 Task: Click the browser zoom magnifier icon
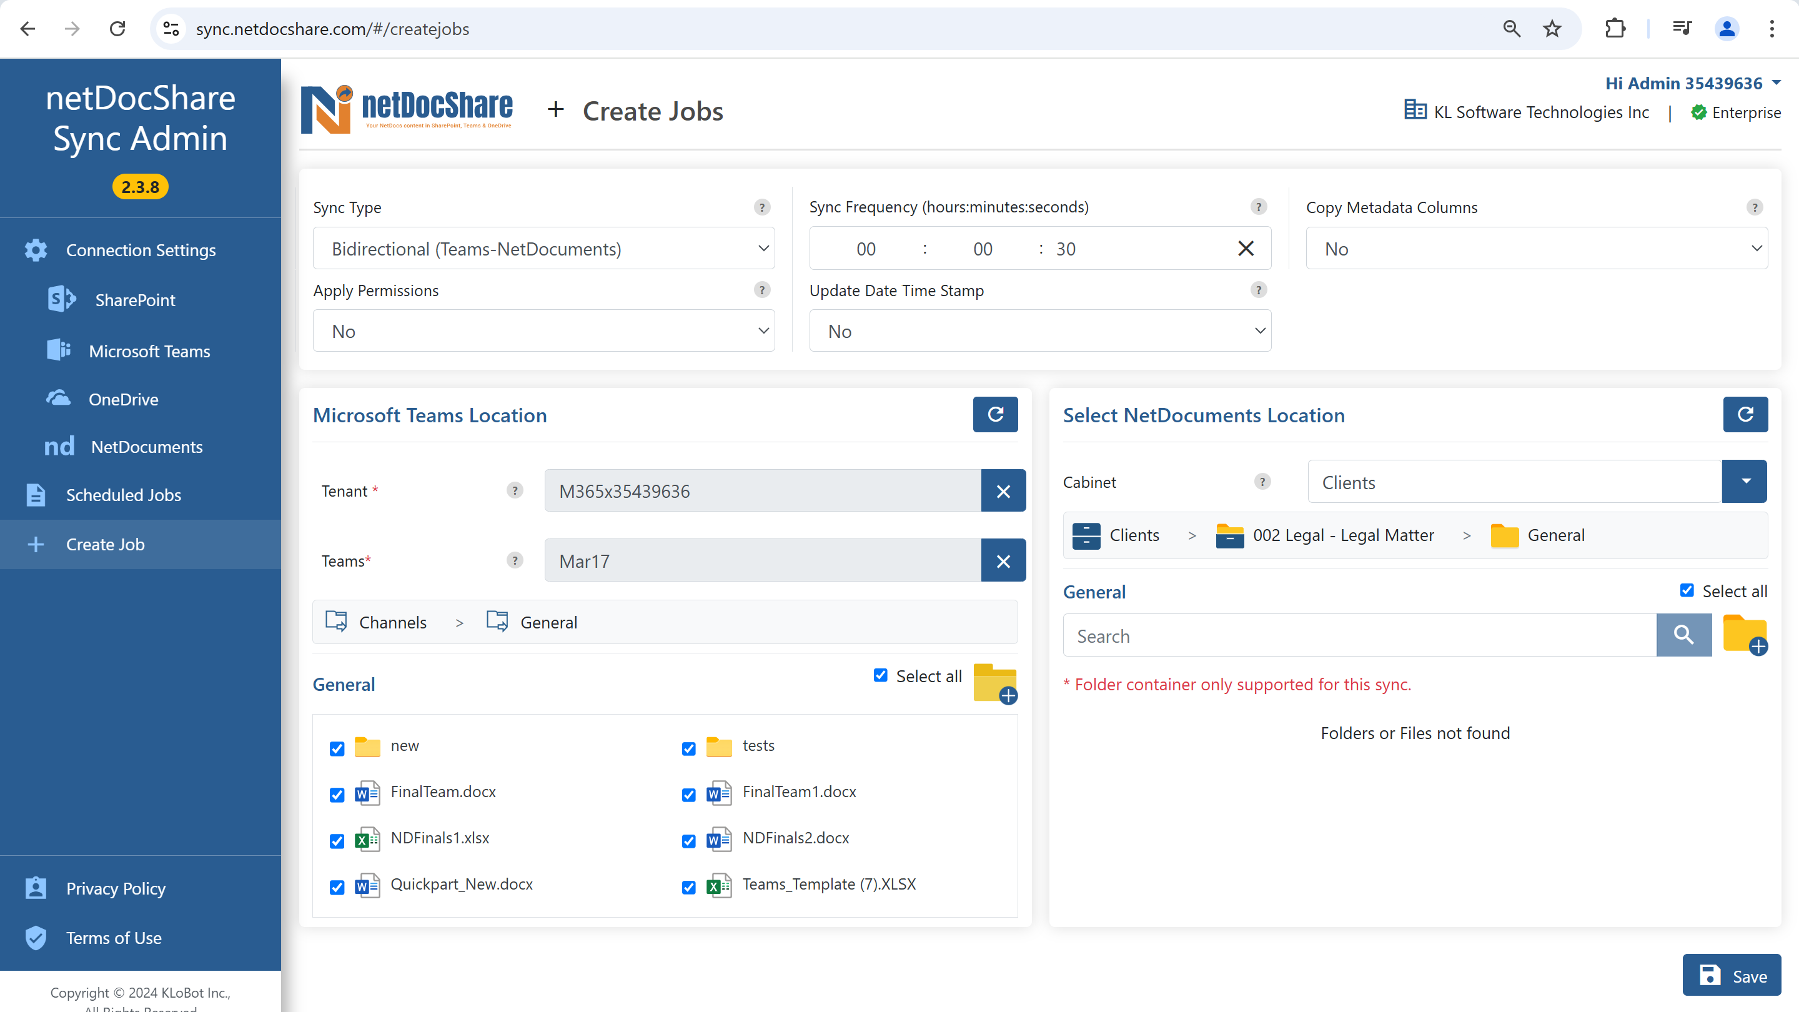(1511, 29)
